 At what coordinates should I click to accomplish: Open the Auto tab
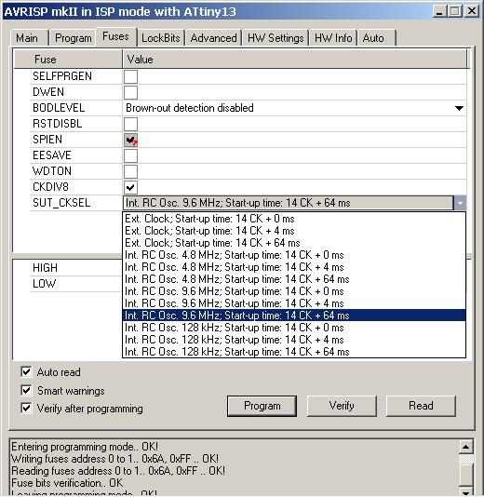coord(377,38)
